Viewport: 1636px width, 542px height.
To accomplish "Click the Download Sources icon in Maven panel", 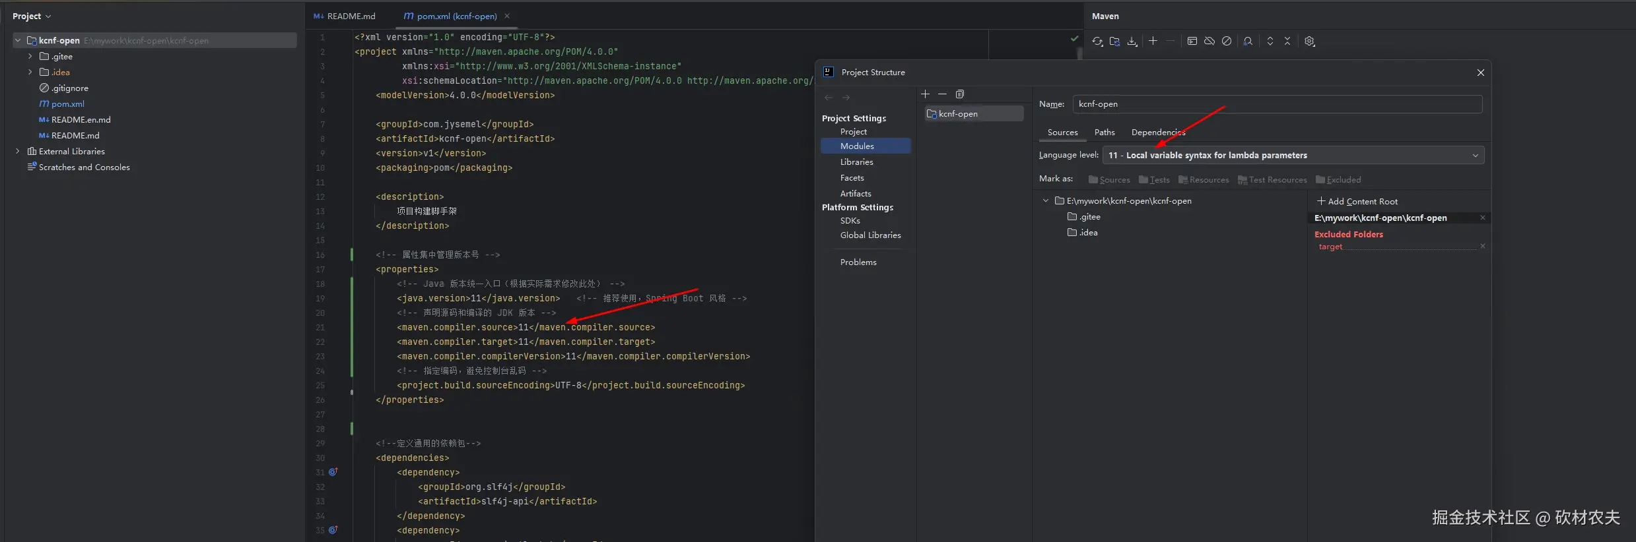I will [x=1132, y=41].
